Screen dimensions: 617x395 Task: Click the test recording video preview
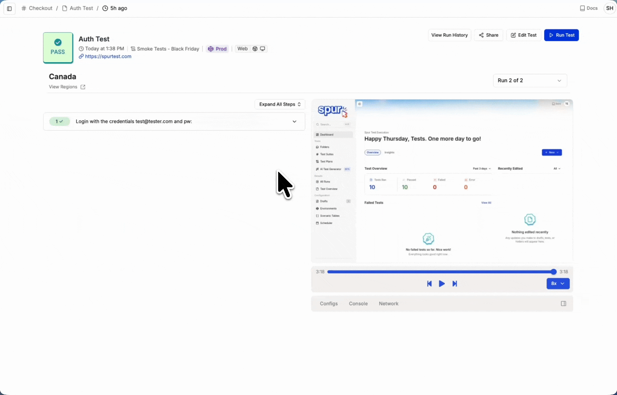coord(442,181)
